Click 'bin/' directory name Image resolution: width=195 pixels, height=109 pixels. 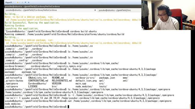pyautogui.click(x=55, y=87)
